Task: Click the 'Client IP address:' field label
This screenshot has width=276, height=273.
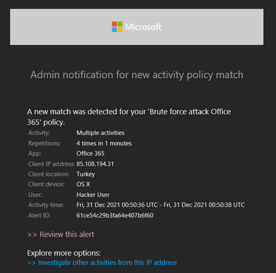Action: pos(52,164)
